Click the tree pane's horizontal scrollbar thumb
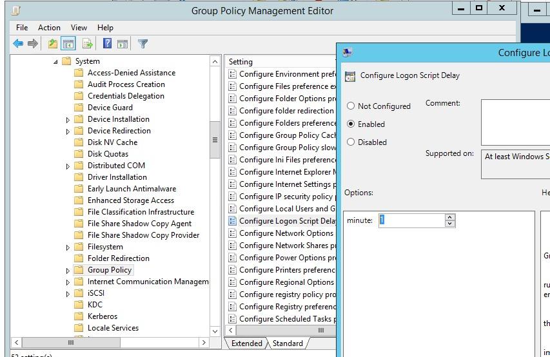Screen dimensions: 550x357 tap(71, 342)
